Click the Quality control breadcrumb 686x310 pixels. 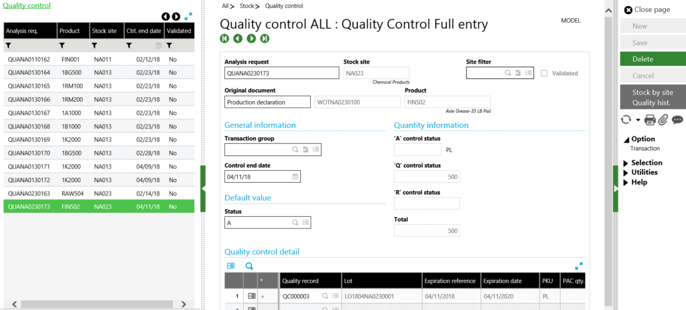[x=284, y=6]
